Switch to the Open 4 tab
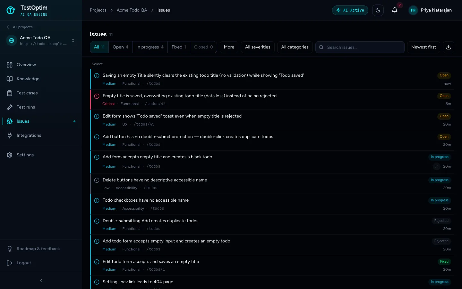The image size is (462, 289). (121, 47)
